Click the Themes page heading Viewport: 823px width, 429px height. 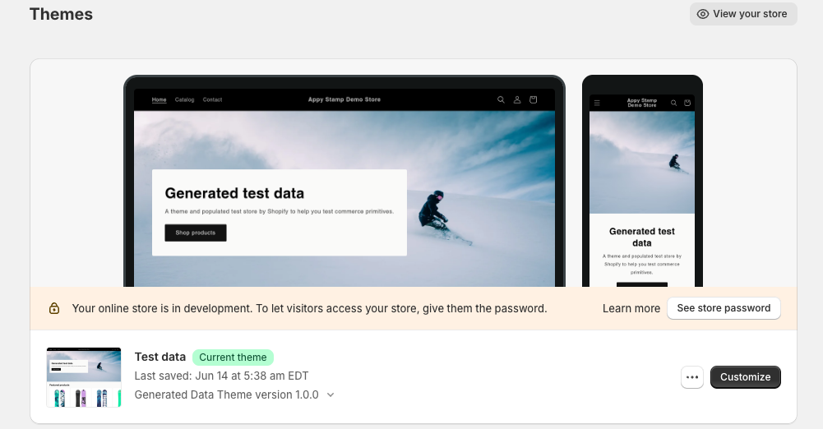tap(61, 14)
